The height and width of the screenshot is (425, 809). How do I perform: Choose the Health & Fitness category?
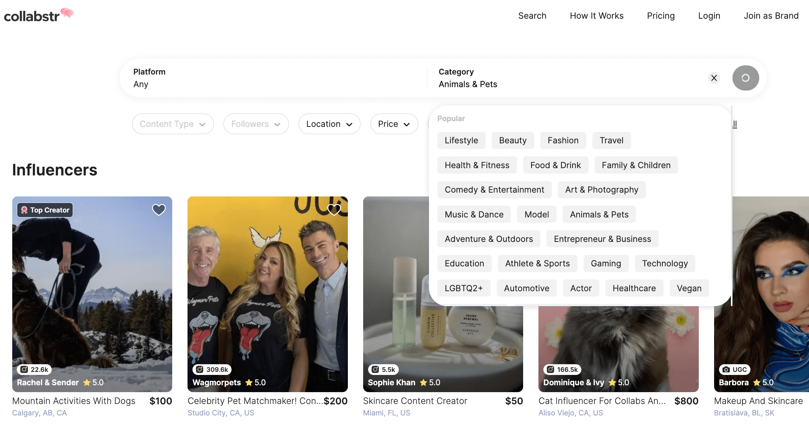tap(476, 165)
